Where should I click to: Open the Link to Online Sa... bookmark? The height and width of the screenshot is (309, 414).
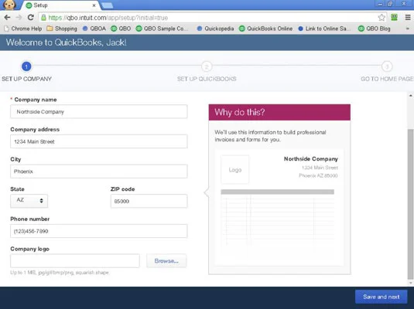pyautogui.click(x=324, y=29)
